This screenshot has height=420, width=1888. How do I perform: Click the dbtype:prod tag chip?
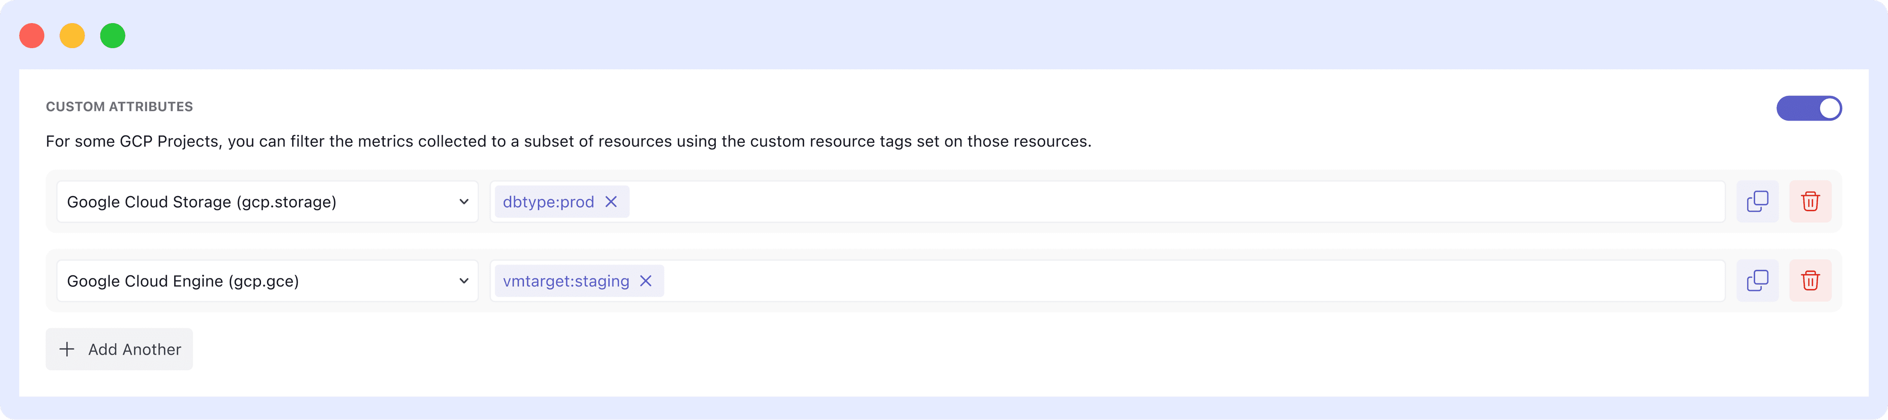point(548,201)
